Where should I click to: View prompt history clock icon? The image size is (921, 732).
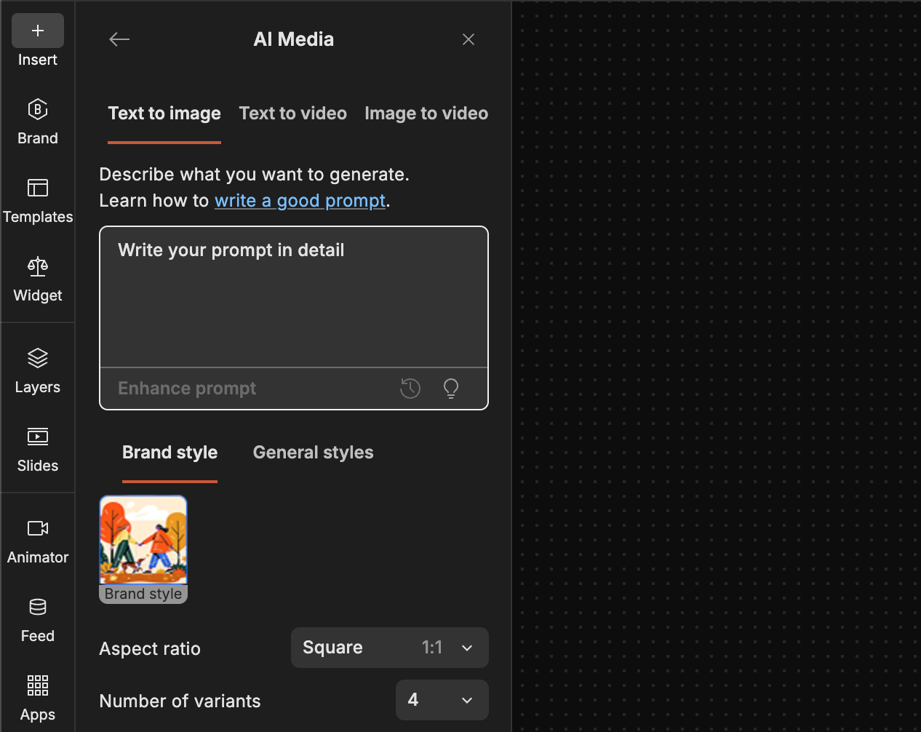pyautogui.click(x=410, y=389)
